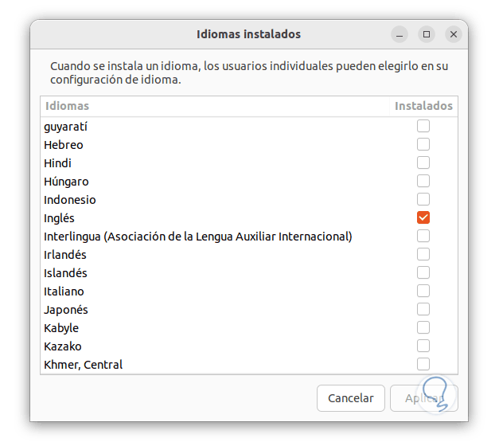
Task: Maximize the Idiomas instalados window
Action: (427, 34)
